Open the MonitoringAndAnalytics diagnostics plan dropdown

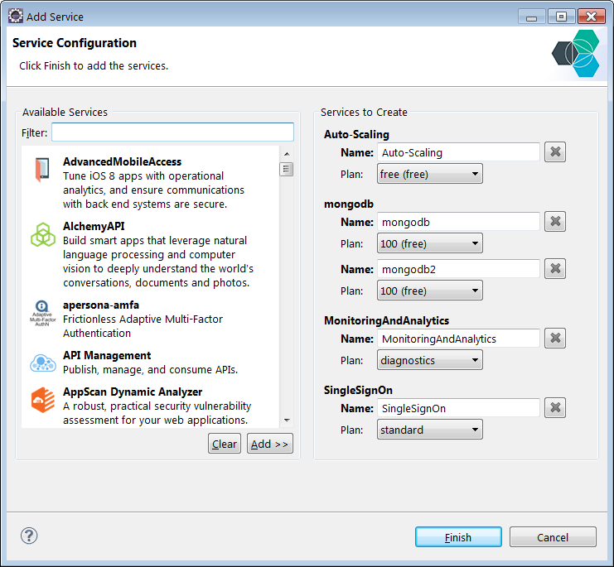click(x=429, y=360)
